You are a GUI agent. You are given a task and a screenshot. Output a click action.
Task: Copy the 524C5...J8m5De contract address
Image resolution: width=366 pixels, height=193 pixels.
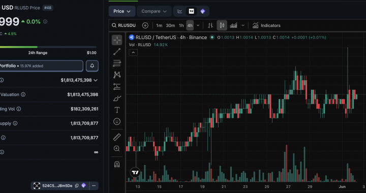pos(77,186)
